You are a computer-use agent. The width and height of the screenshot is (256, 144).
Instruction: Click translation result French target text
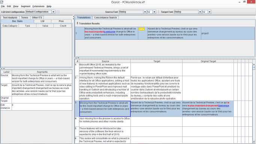pos(174,33)
